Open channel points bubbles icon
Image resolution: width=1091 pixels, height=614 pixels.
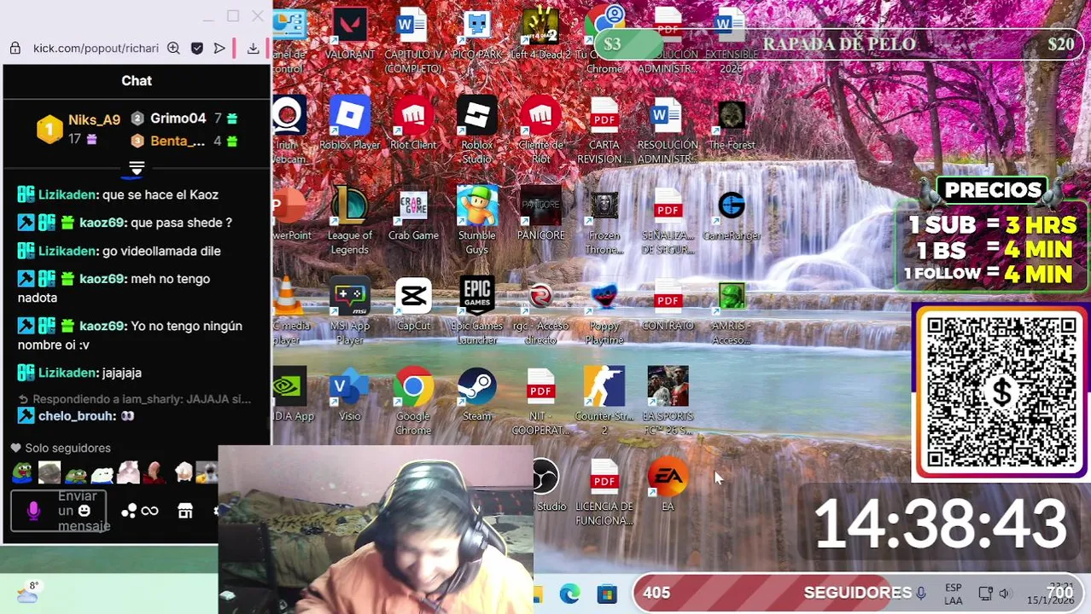tap(129, 511)
